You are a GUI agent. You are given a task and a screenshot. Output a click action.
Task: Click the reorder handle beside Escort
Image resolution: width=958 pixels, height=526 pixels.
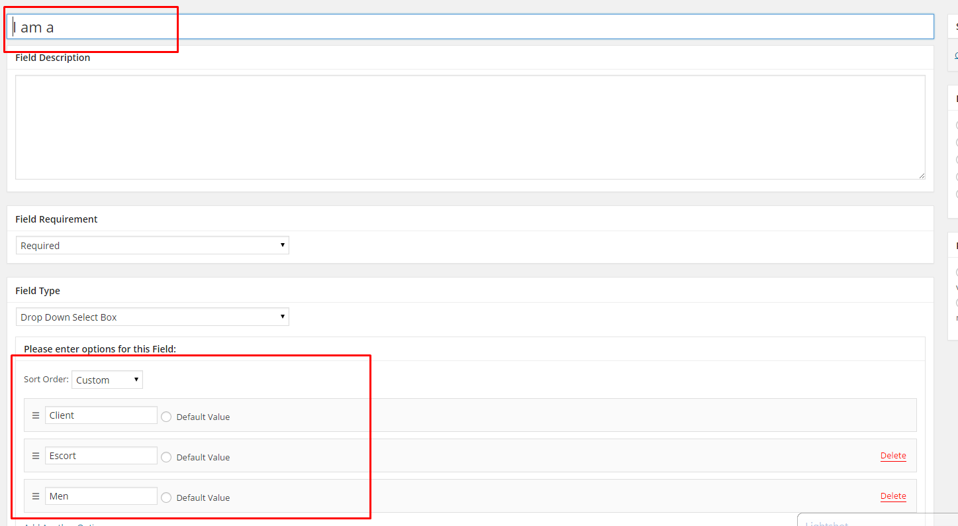pos(36,456)
